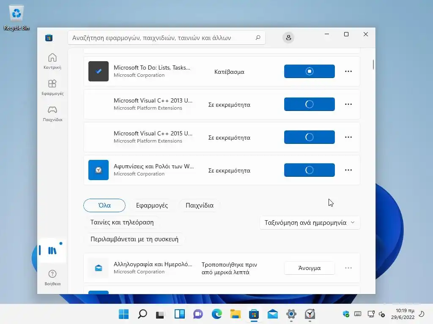Open Settings gear from taskbar
Image resolution: width=433 pixels, height=324 pixels.
click(x=291, y=314)
